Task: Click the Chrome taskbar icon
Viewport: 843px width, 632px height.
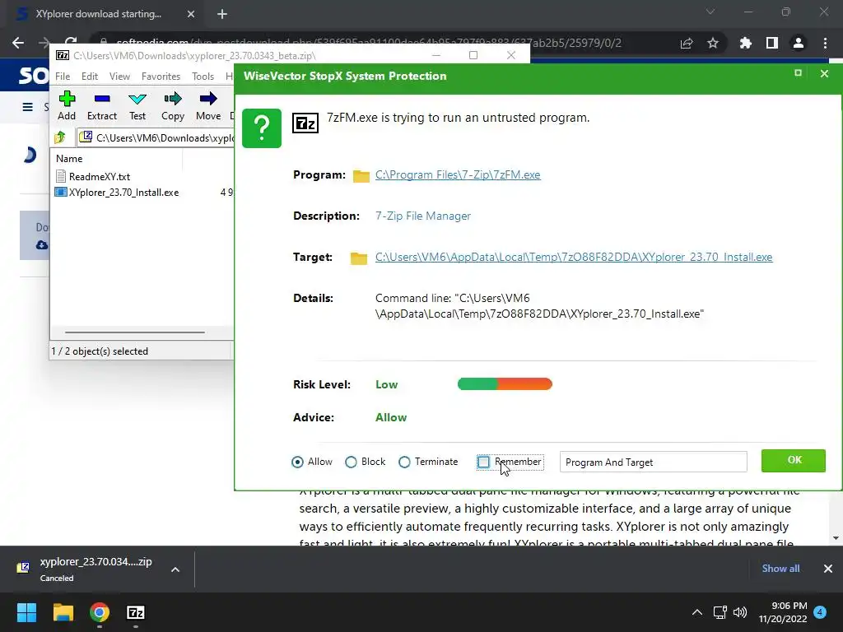Action: coord(100,612)
